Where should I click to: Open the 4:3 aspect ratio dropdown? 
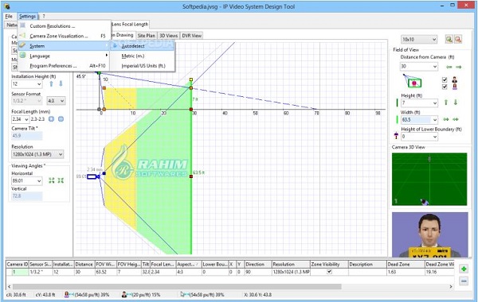coord(56,101)
